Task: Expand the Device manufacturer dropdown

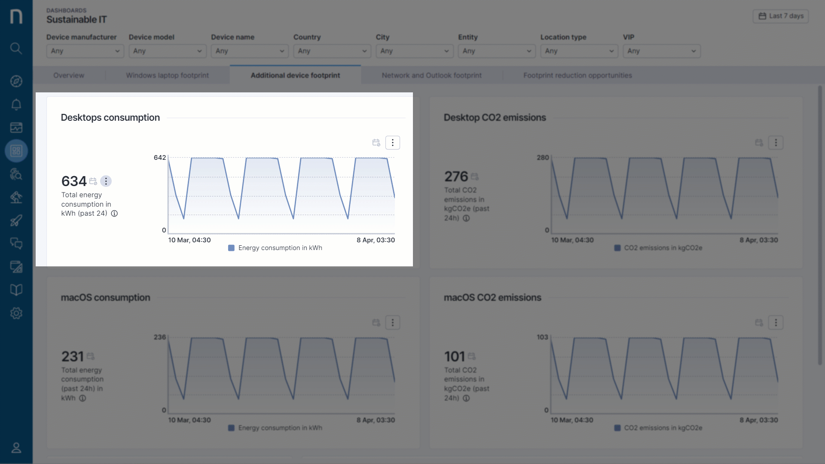Action: 85,51
